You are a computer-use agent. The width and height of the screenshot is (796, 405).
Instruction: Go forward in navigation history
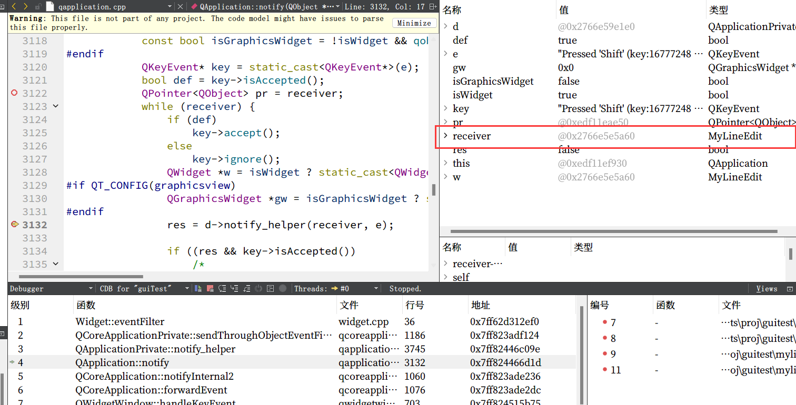[x=25, y=6]
